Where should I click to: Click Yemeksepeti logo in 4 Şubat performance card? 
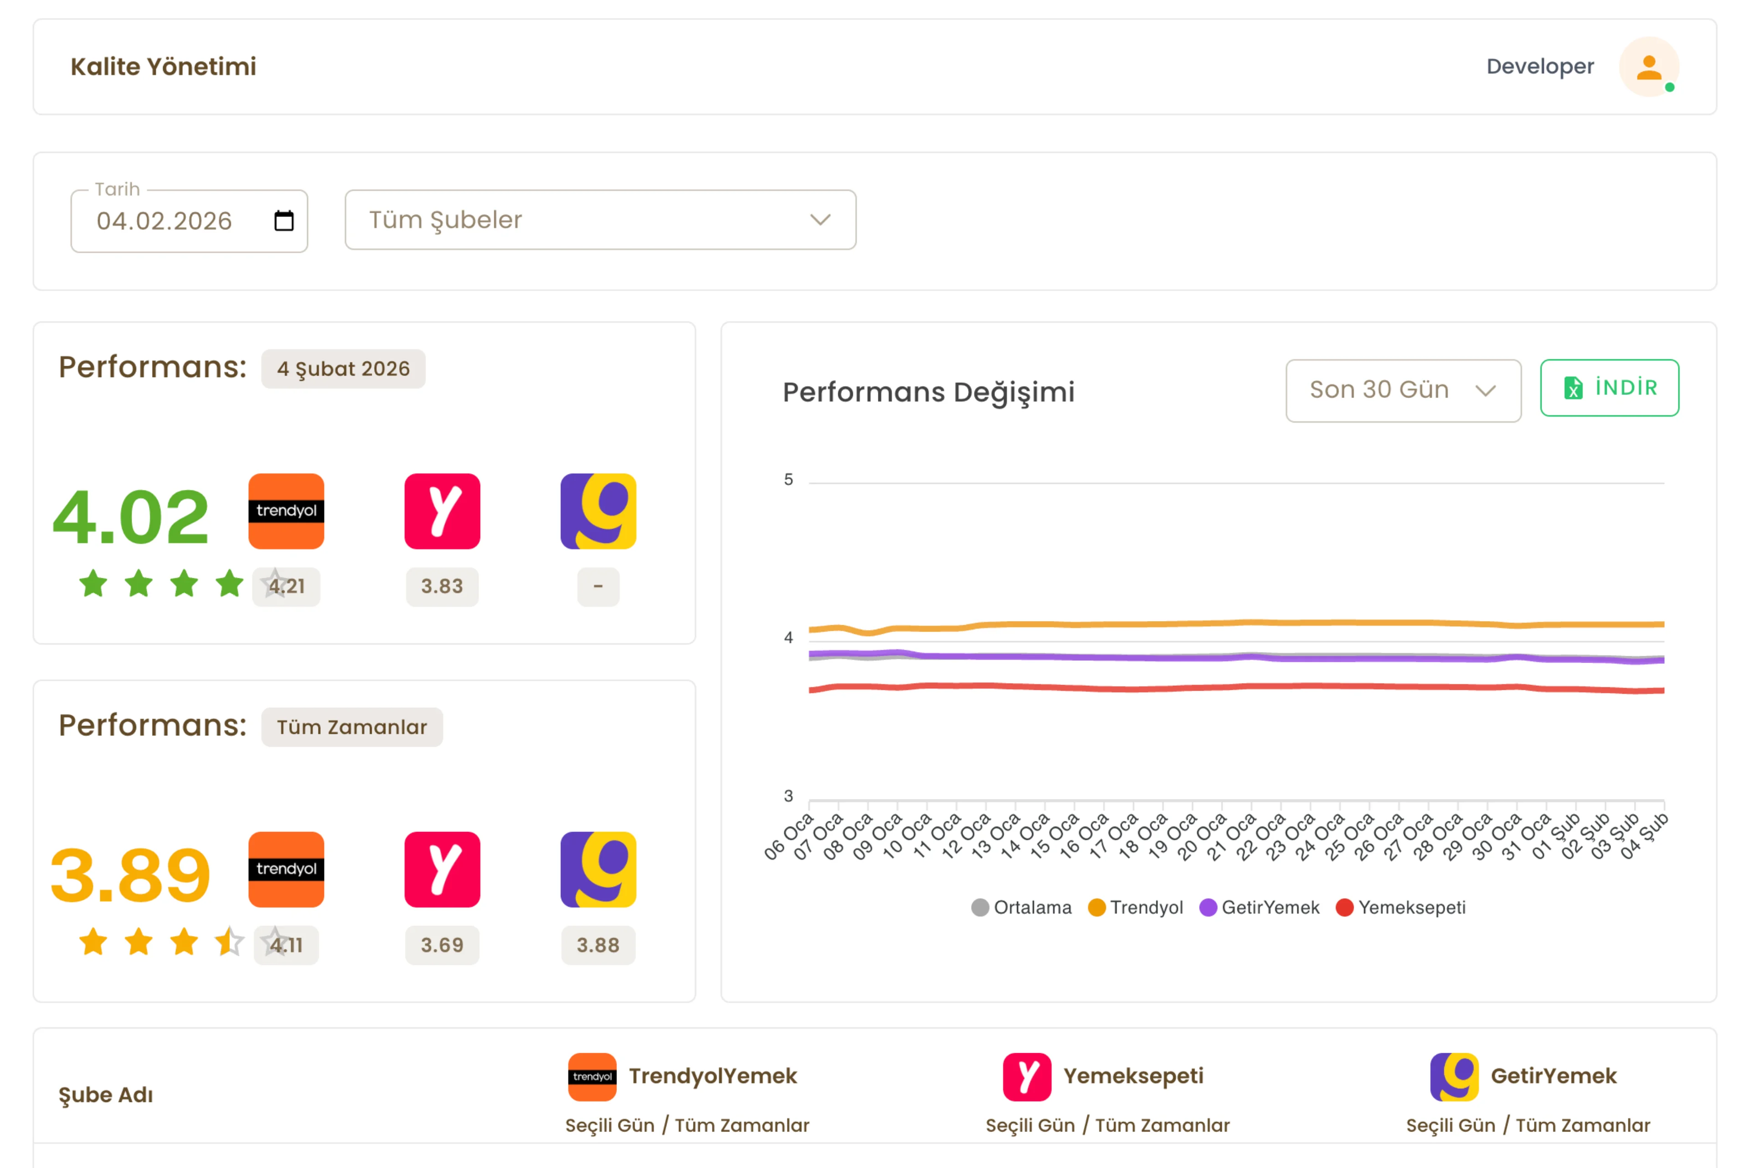click(x=442, y=511)
